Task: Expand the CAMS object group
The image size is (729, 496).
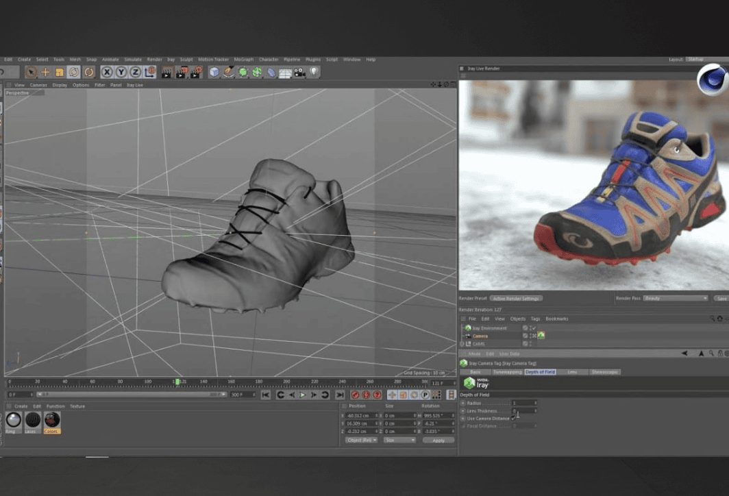Action: click(463, 343)
